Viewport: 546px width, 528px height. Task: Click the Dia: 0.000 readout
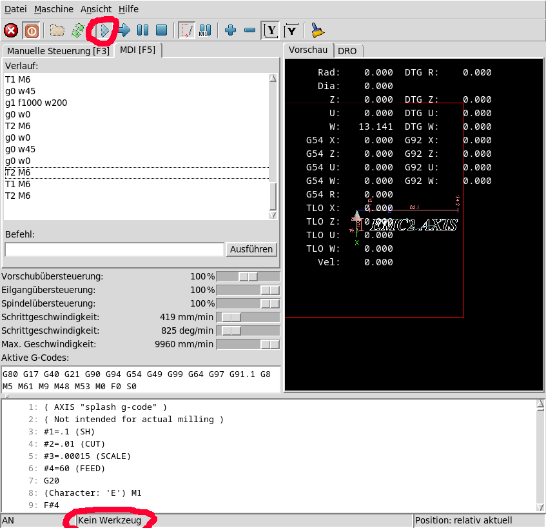pos(355,86)
